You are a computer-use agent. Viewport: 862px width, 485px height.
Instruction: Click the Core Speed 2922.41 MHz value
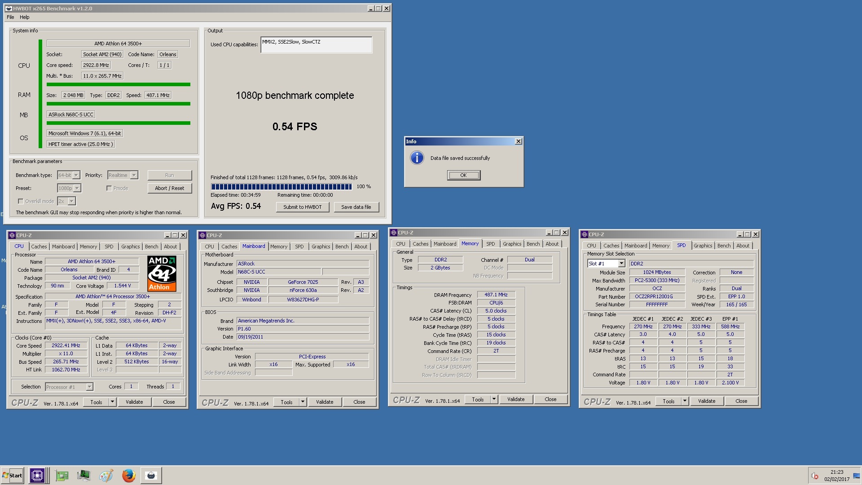pos(66,345)
